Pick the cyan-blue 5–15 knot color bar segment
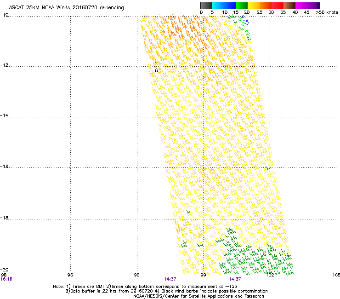The image size is (340, 299). point(224,6)
